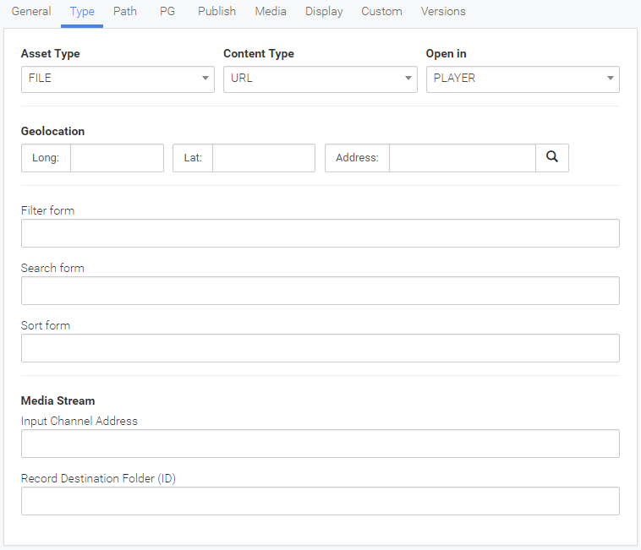Open the Asset Type dropdown

pyautogui.click(x=118, y=79)
